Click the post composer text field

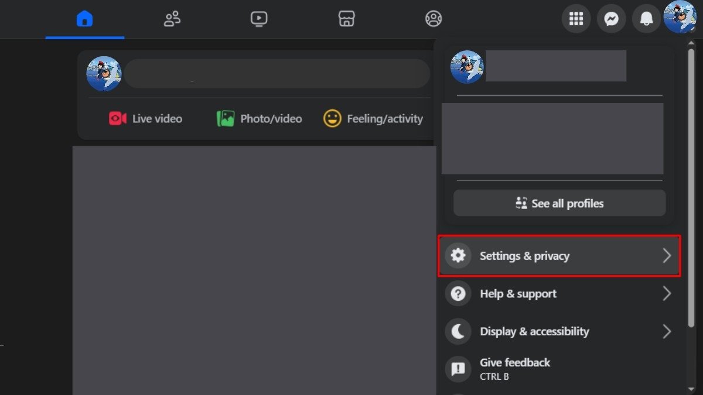click(277, 74)
